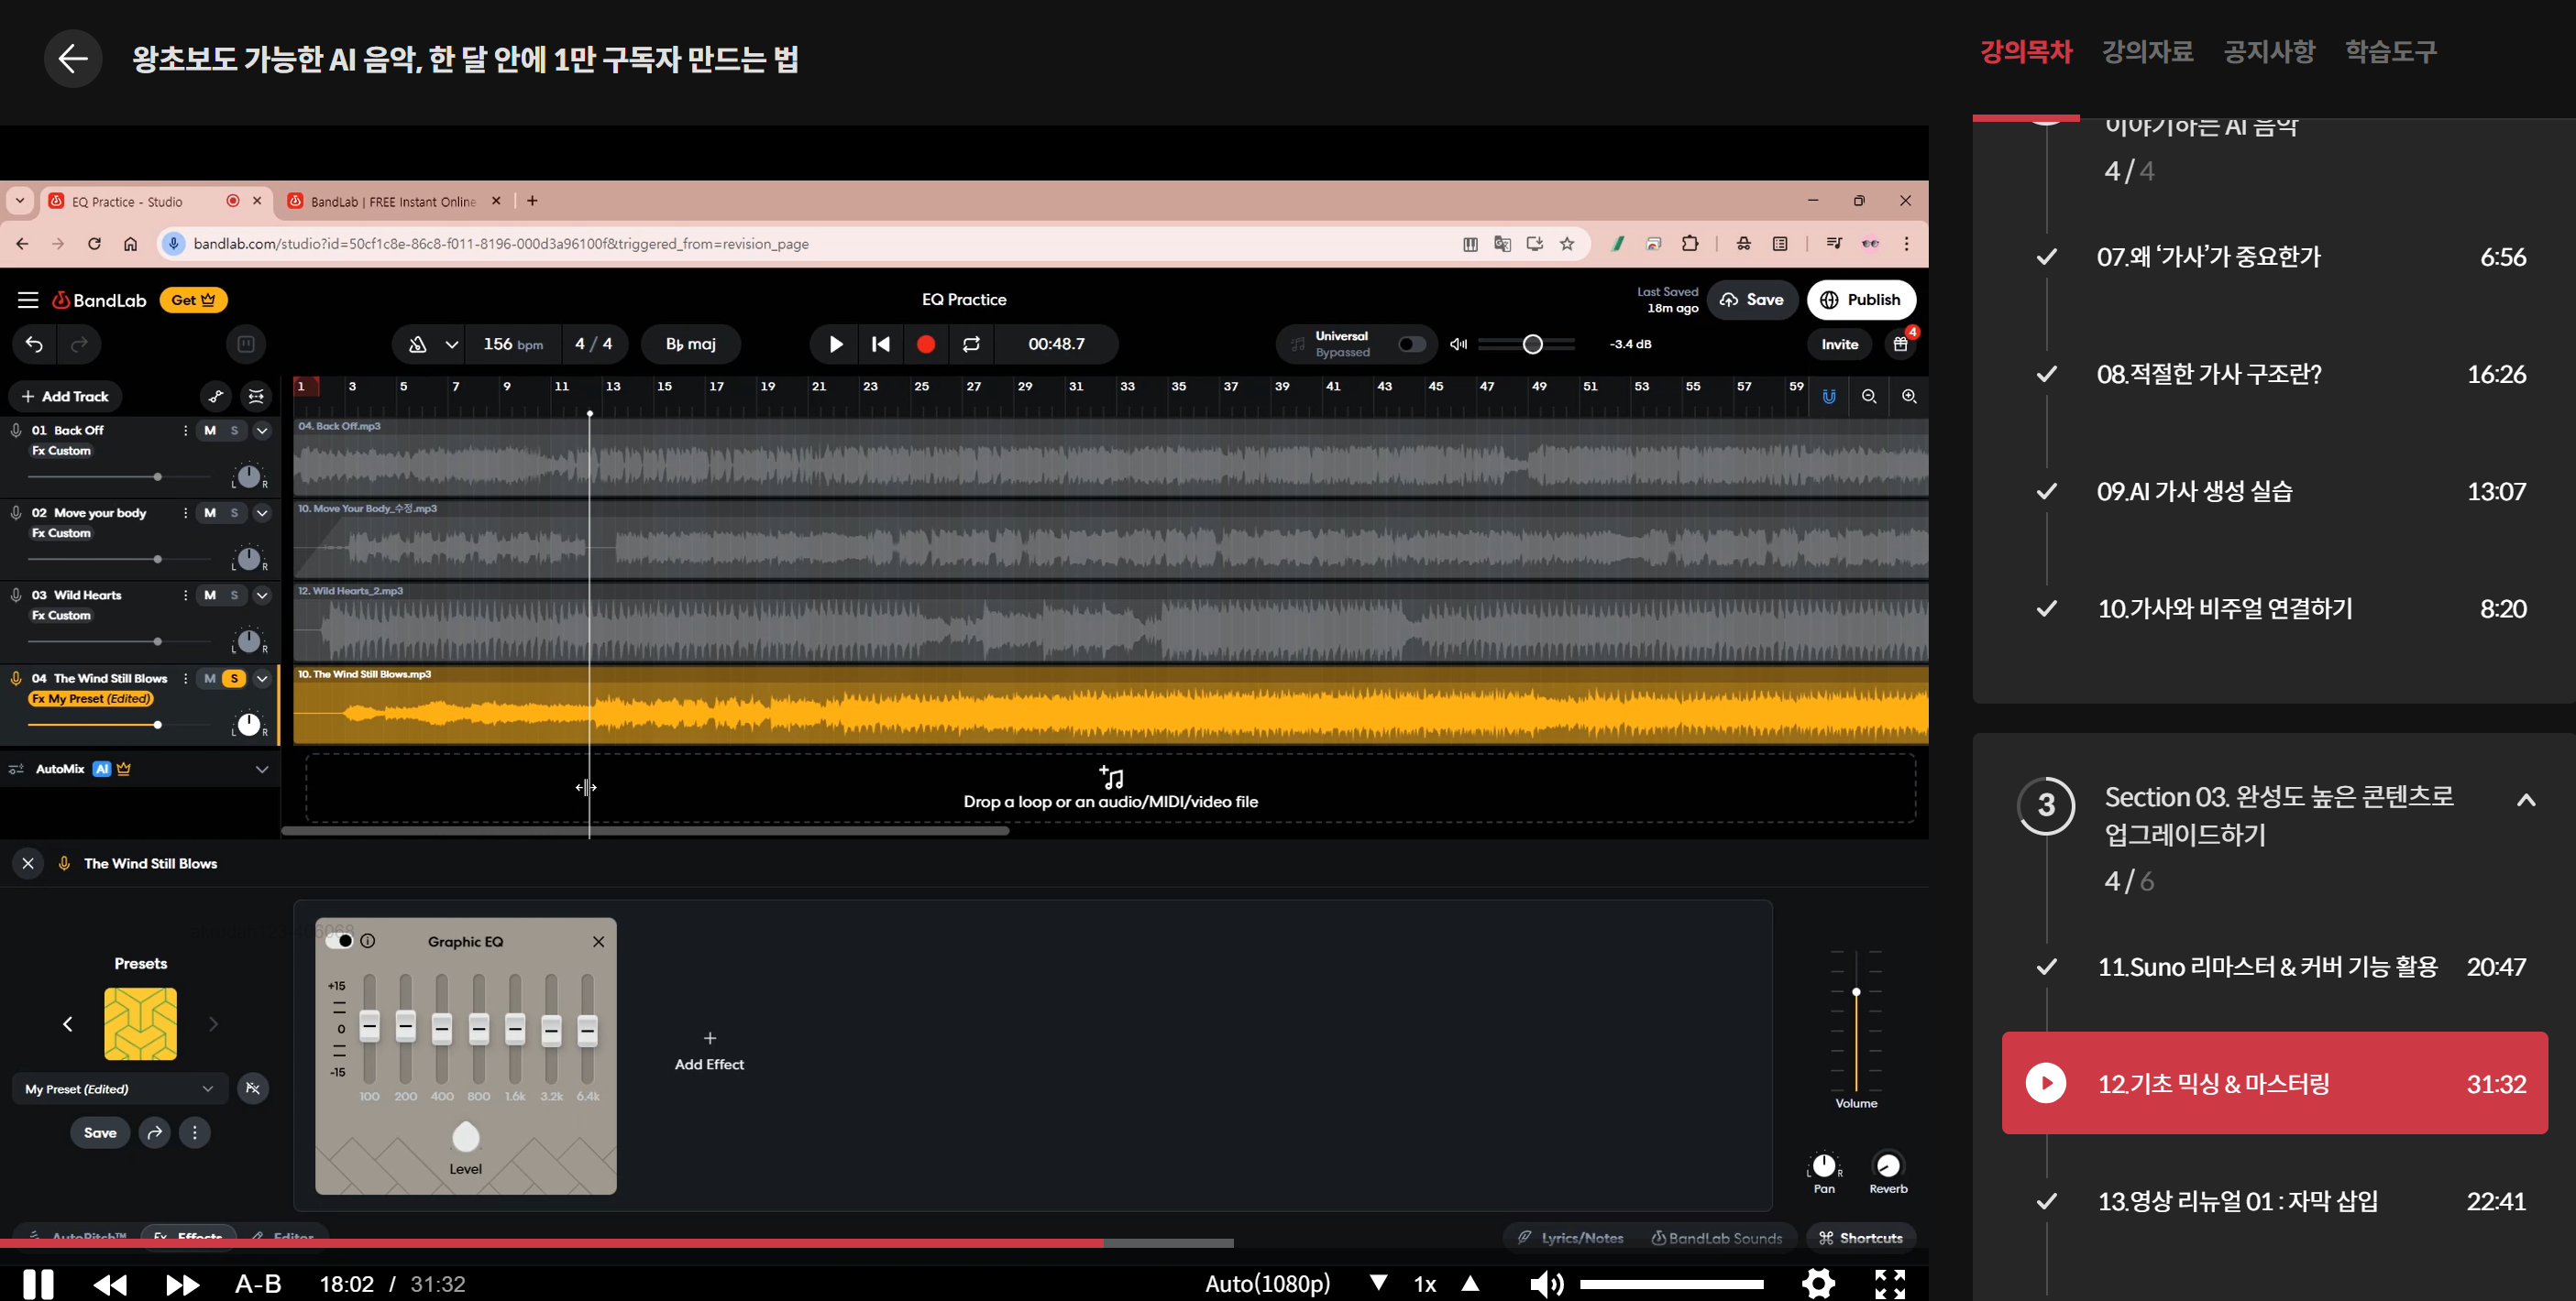This screenshot has width=2576, height=1301.
Task: Zoom out the timeline
Action: click(1869, 397)
